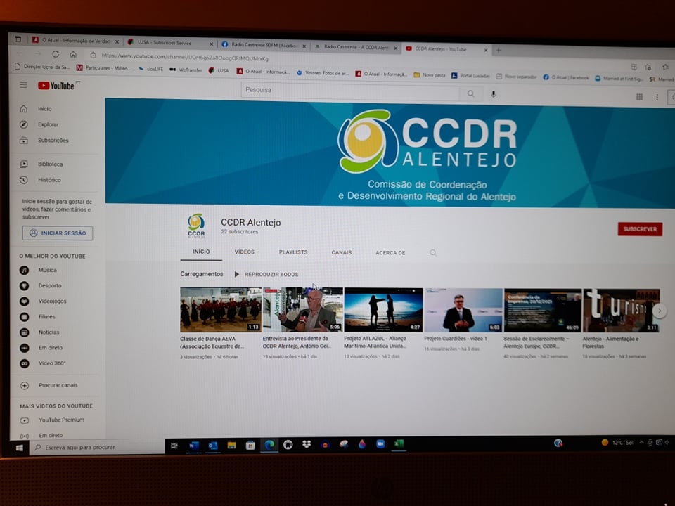Click Procurar canais plus icon
The width and height of the screenshot is (675, 506).
coord(25,386)
